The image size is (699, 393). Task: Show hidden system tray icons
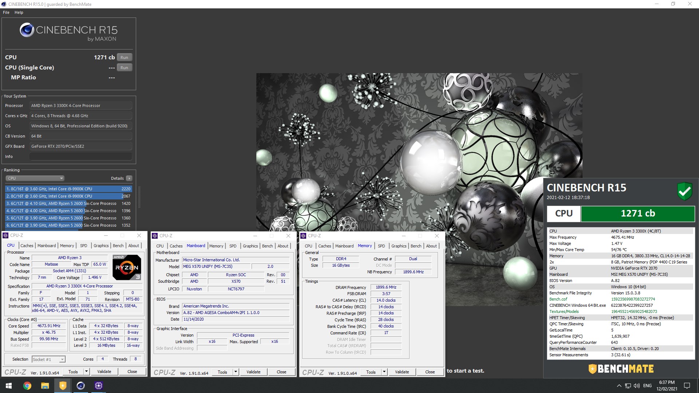tap(619, 386)
